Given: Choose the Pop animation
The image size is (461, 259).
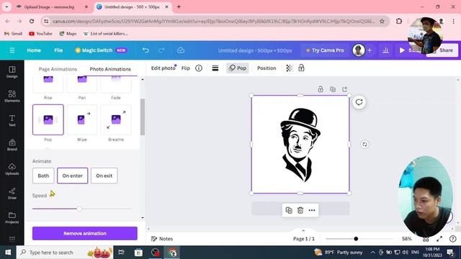Looking at the screenshot, I should point(48,120).
